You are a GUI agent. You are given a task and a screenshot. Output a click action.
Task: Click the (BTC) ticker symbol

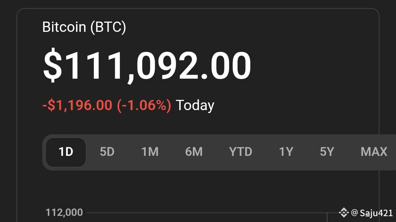point(108,27)
